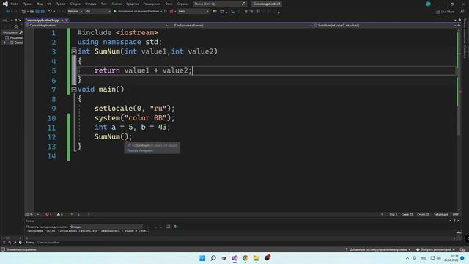Click the Start Without Debugging outline play icon
The width and height of the screenshot is (469, 264).
(x=166, y=12)
